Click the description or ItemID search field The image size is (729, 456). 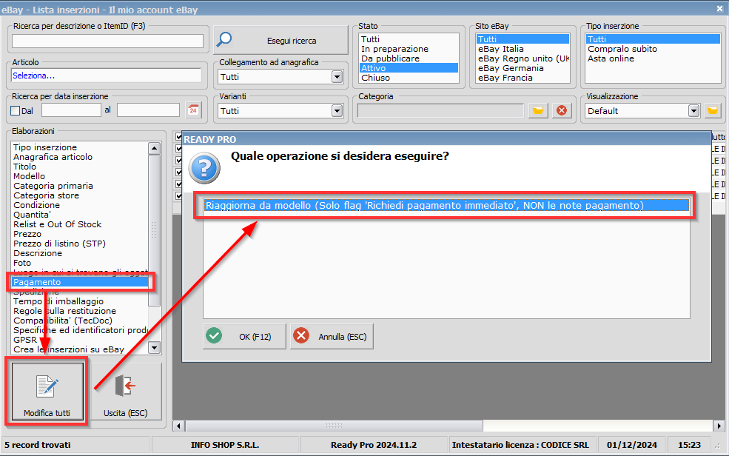coord(107,41)
